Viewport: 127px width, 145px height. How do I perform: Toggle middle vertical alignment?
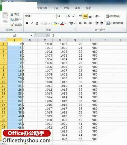tap(85, 16)
